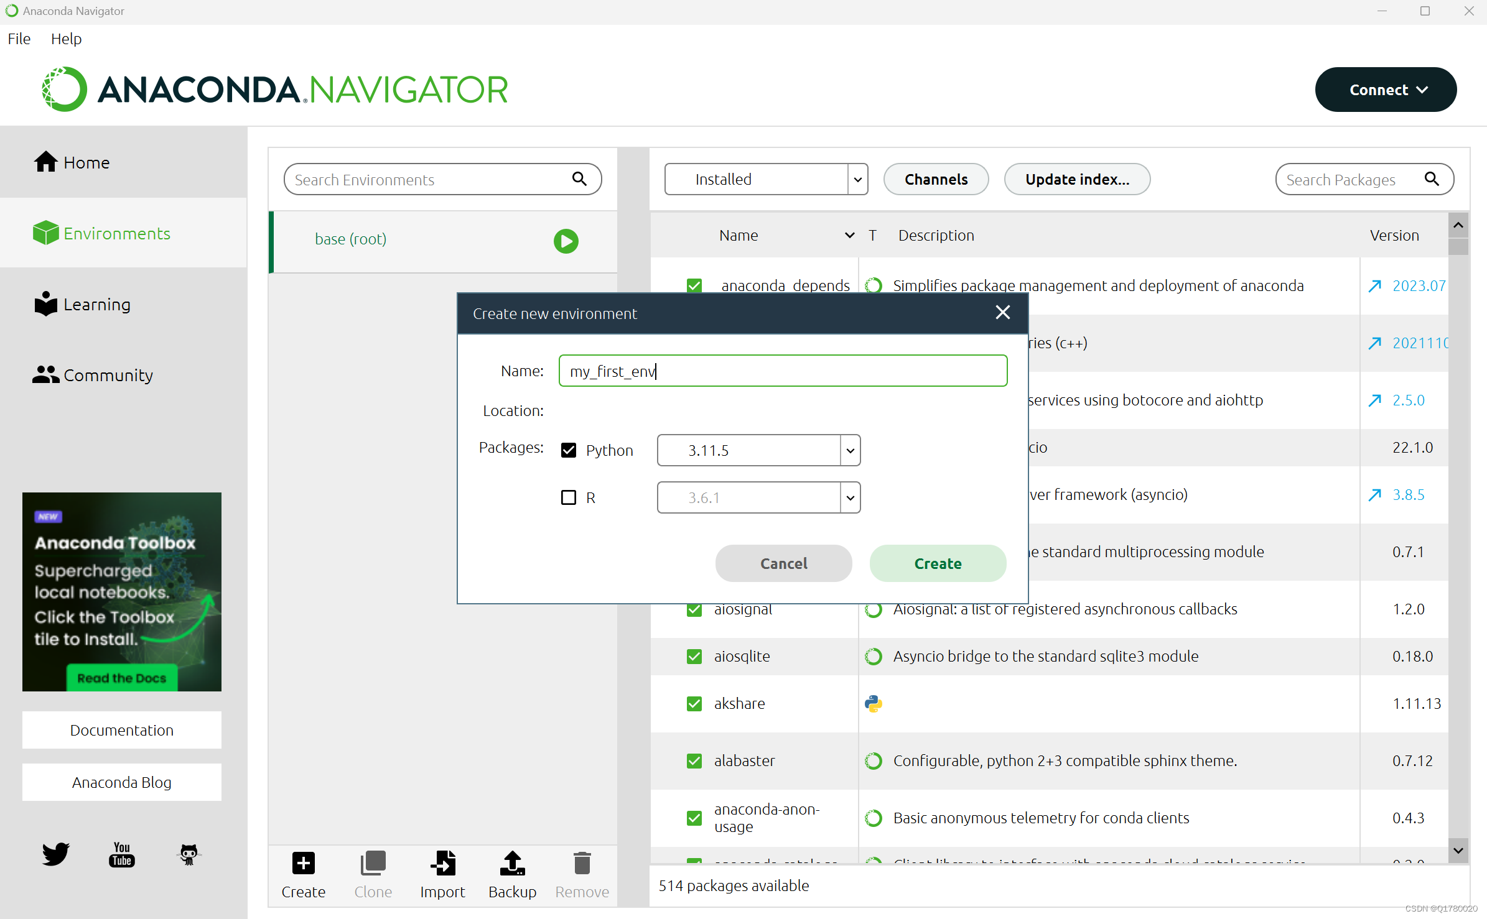Click the Import environment icon
Viewport: 1487px width, 919px height.
(x=442, y=863)
